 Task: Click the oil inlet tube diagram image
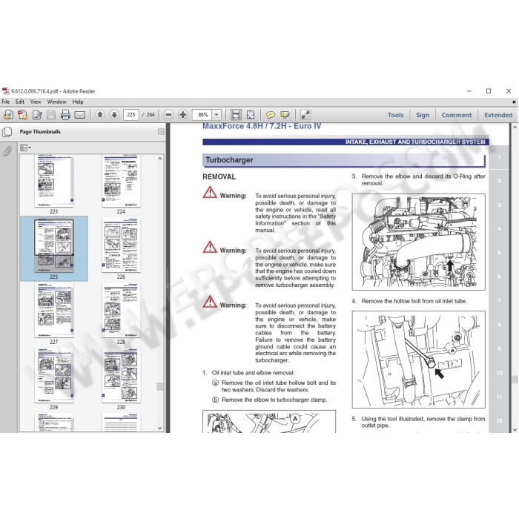418,359
